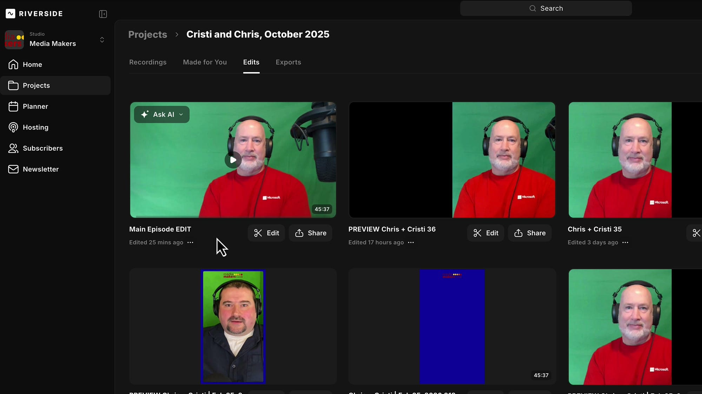Click the 45:37 duration badge on Main Episode EDIT
The image size is (702, 394).
(322, 209)
